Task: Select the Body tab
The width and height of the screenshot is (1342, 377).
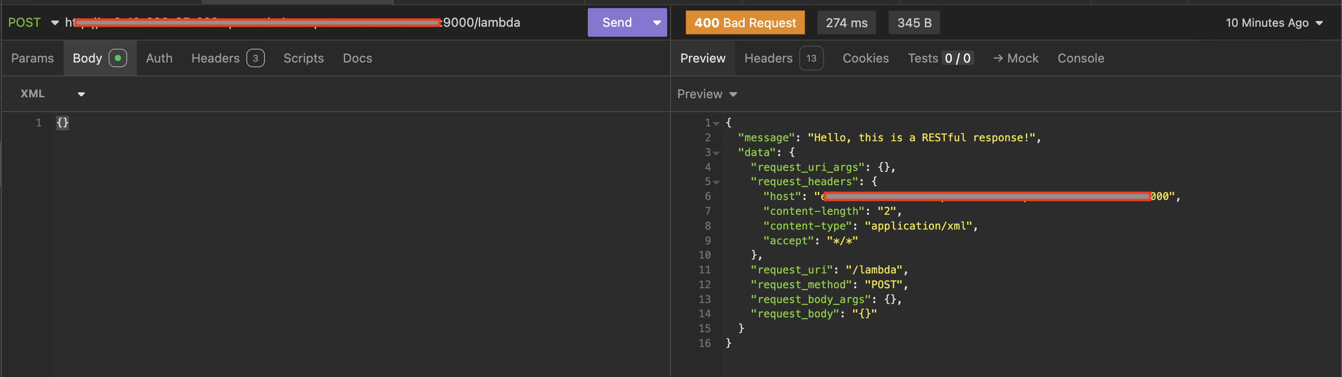Action: pos(99,58)
